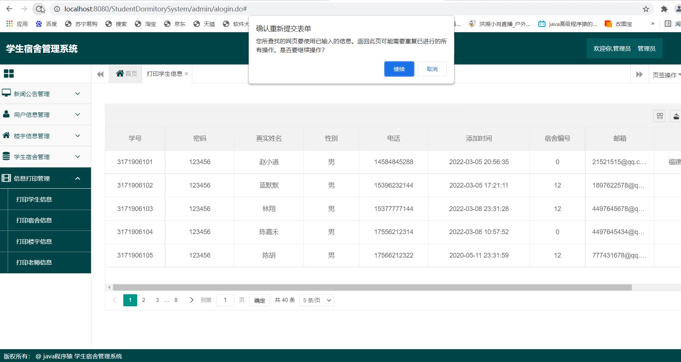Open browser extensions puzzle icon
This screenshot has height=362, width=681.
[664, 9]
